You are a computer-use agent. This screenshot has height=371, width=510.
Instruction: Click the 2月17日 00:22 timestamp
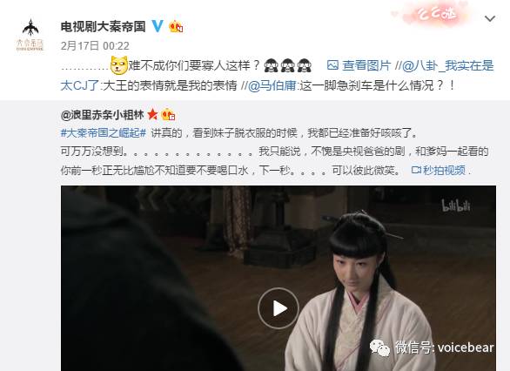(95, 45)
